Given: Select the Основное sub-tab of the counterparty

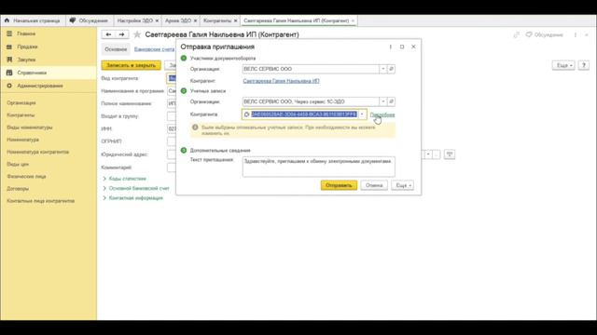Looking at the screenshot, I should pos(116,49).
